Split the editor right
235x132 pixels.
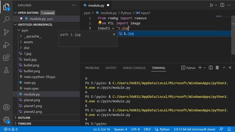(222, 5)
